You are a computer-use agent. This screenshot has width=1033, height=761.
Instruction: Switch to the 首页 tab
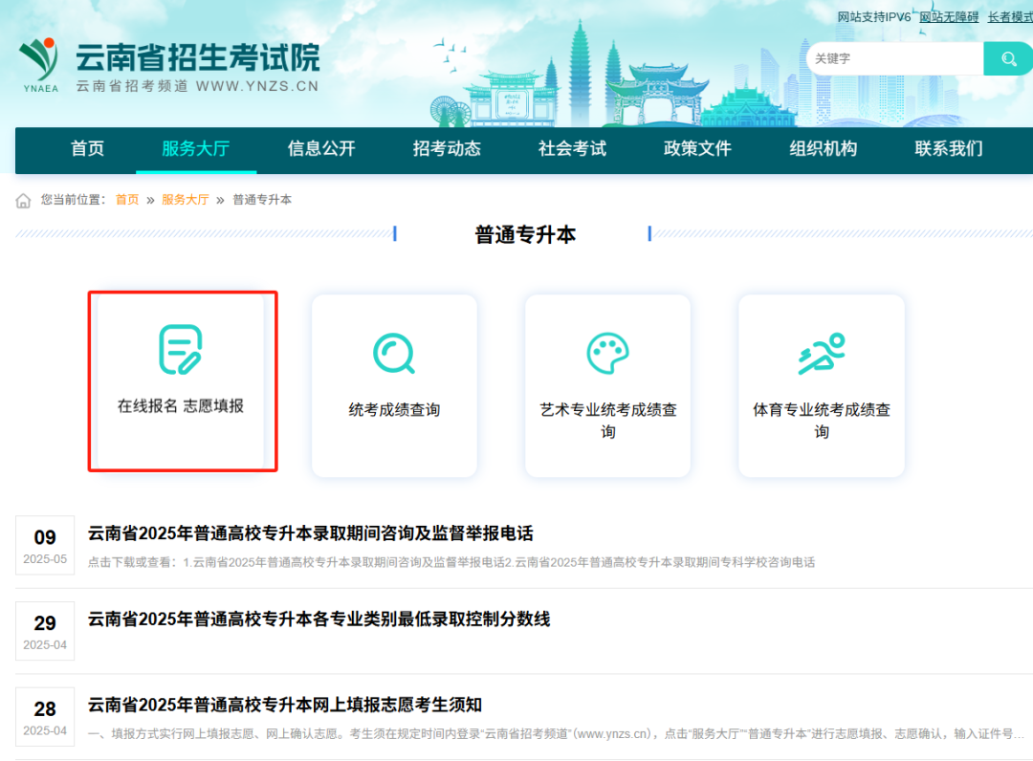tap(87, 150)
